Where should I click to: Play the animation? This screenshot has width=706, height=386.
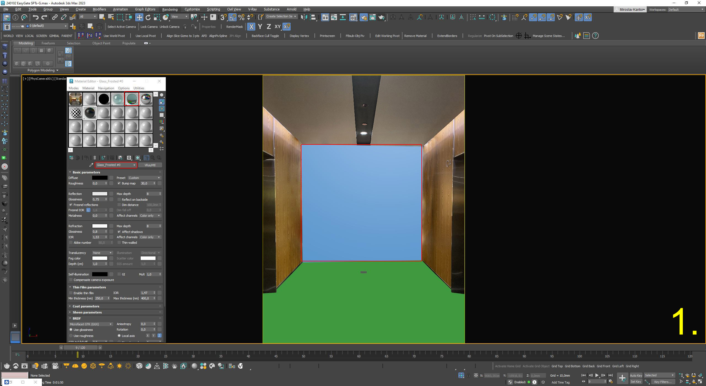(x=597, y=375)
